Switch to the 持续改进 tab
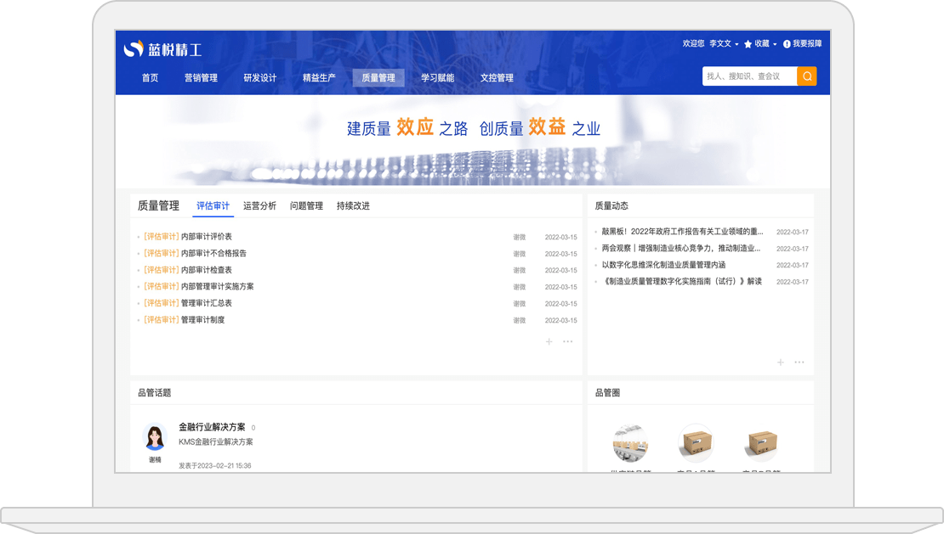 coord(353,206)
